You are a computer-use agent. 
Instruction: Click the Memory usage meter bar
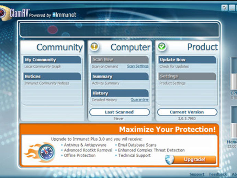234,122
